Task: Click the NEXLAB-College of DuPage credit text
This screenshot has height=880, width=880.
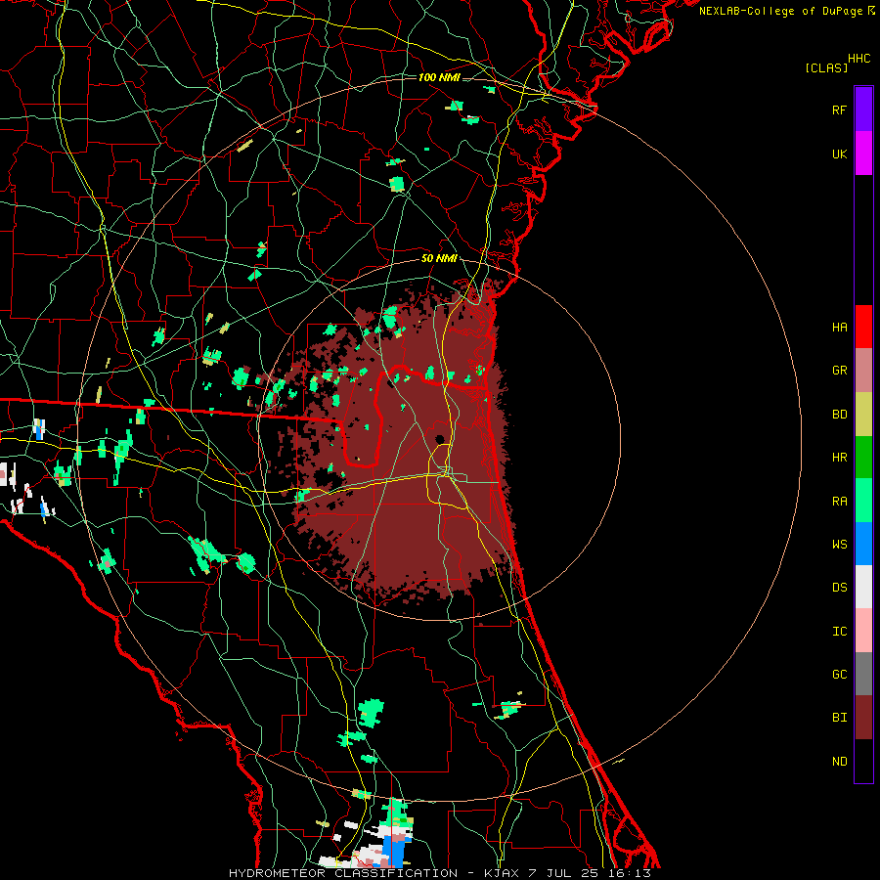Action: pyautogui.click(x=780, y=11)
